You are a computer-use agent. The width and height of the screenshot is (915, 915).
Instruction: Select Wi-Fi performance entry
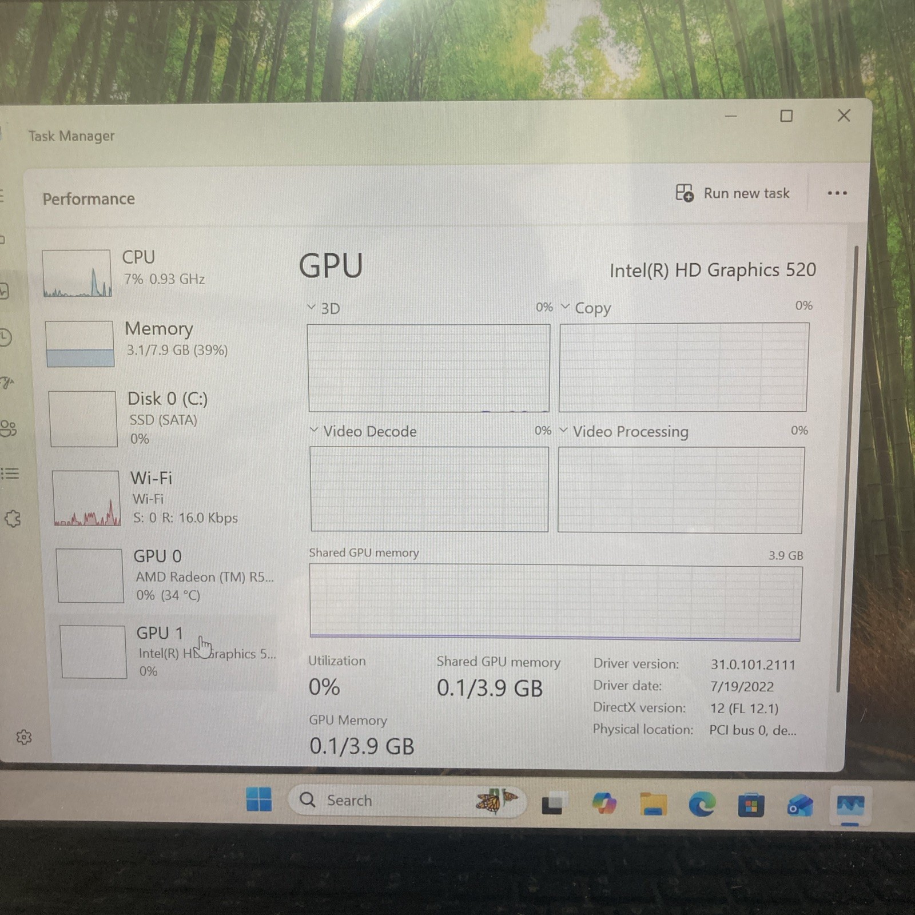coord(163,497)
